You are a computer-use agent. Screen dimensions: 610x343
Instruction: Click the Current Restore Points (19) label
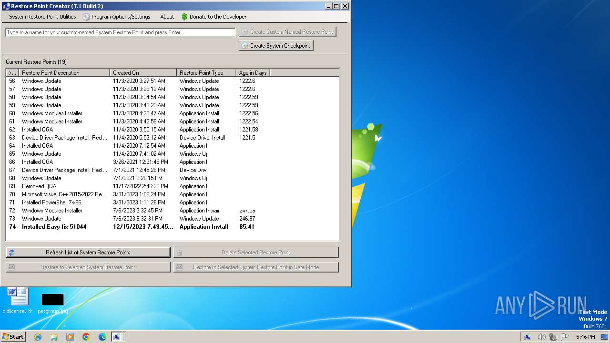(36, 62)
